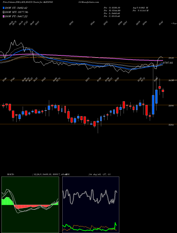Select the DOW MT: 3377.96 legend text
Screen dimensions: 177x233
17,12
